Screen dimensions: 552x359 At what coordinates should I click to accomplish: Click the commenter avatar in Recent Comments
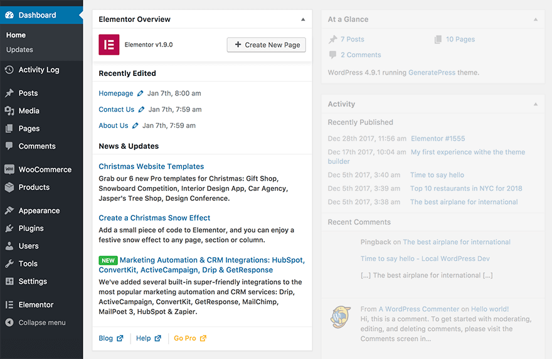pyautogui.click(x=341, y=317)
